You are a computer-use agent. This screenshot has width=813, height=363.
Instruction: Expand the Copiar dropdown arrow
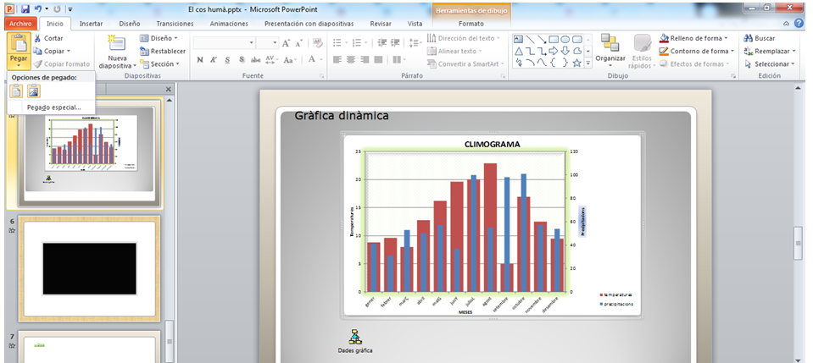[69, 52]
